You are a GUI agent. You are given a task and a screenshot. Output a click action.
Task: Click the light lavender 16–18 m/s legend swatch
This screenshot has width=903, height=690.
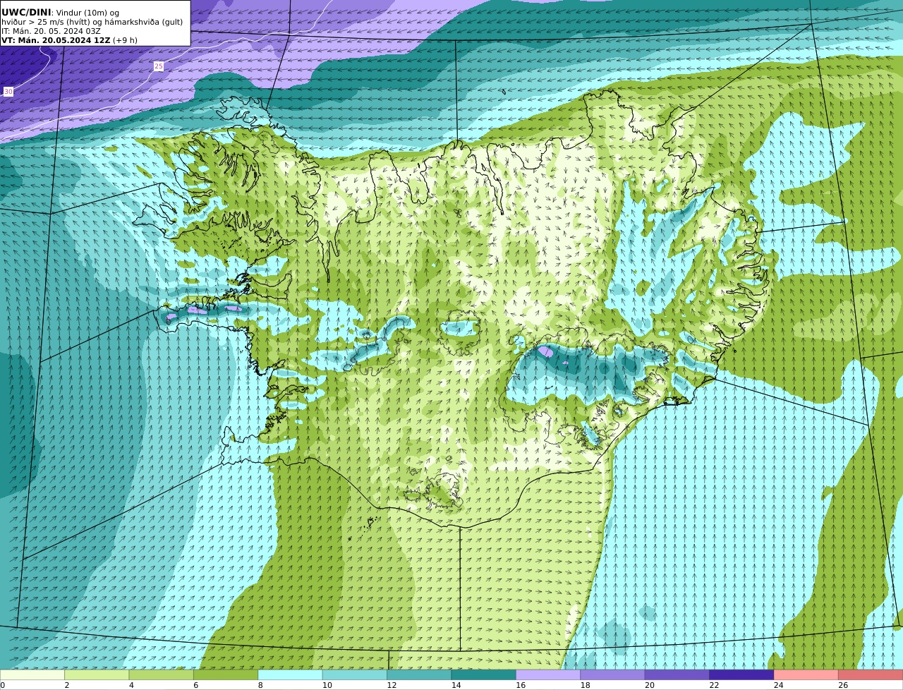(548, 674)
